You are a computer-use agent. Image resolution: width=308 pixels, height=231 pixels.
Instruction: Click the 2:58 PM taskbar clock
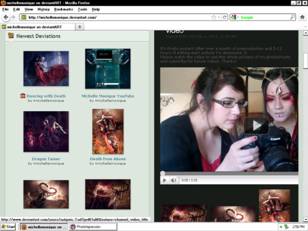click(298, 227)
